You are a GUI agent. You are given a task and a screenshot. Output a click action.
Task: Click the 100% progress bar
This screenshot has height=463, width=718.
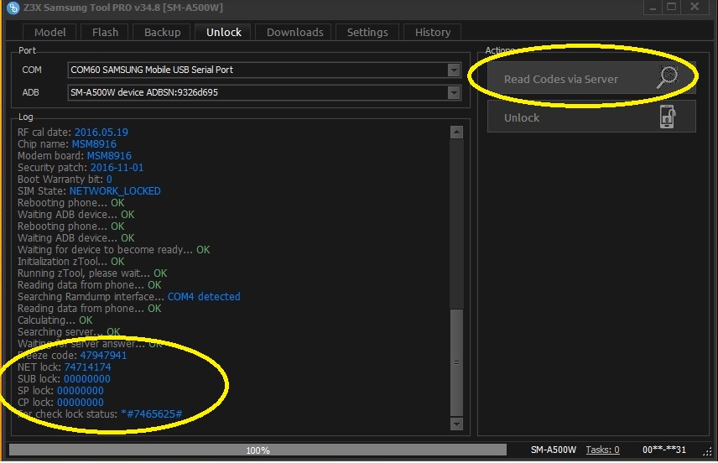point(258,450)
